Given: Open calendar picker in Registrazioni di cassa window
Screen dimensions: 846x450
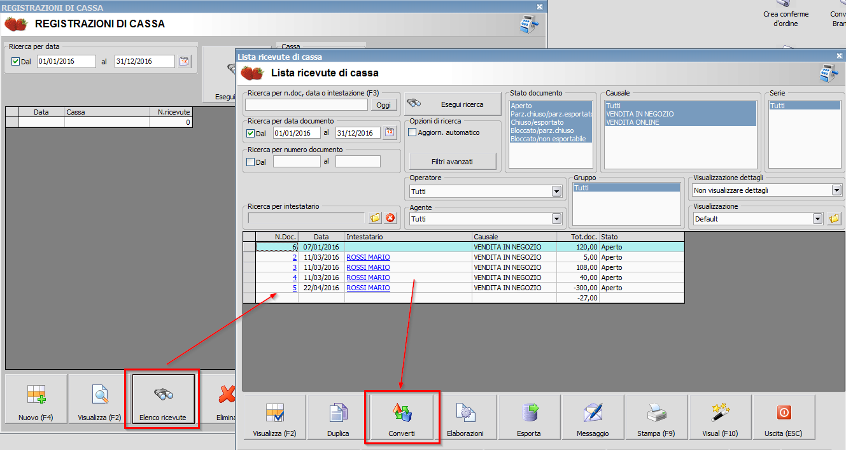Looking at the screenshot, I should pyautogui.click(x=184, y=61).
